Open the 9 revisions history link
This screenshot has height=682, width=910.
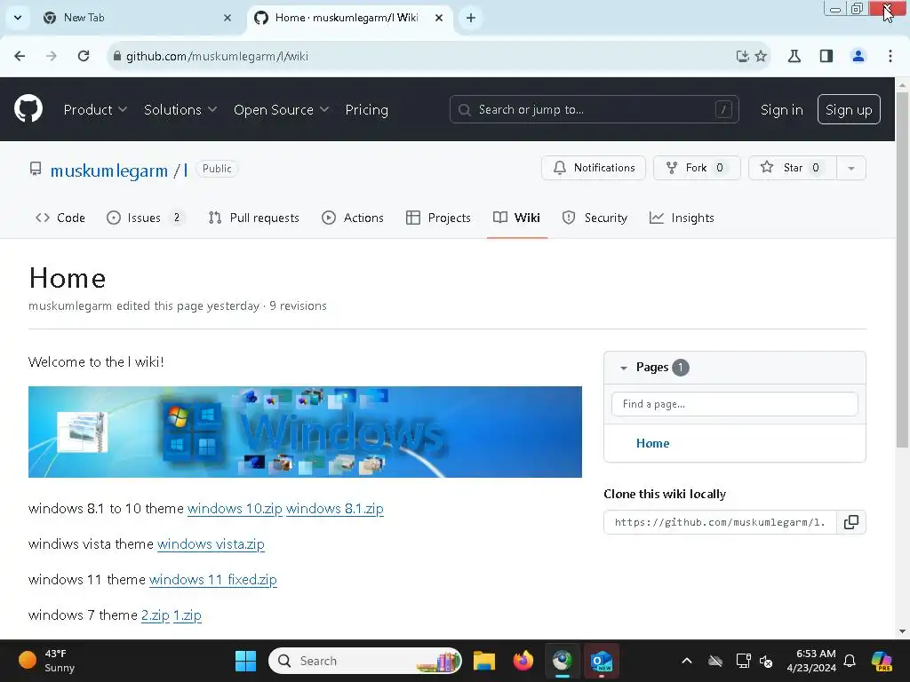pos(298,305)
